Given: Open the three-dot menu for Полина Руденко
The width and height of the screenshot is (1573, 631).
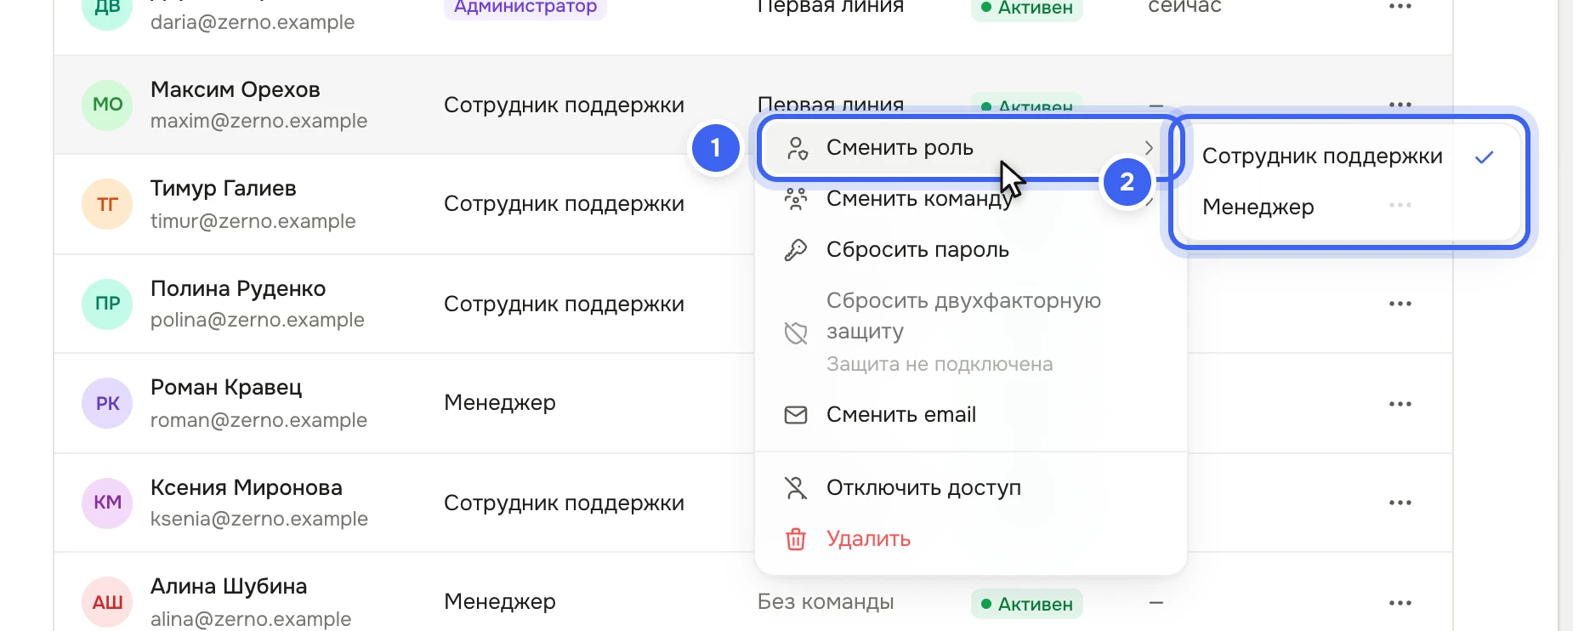Looking at the screenshot, I should 1400,304.
